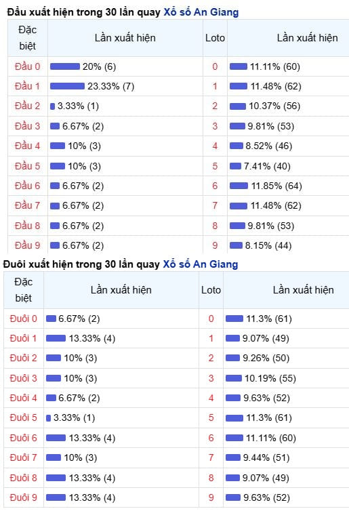Click Loto 3 value 10.19% (55) in Đuôi table
The width and height of the screenshot is (349, 511).
[x=270, y=378]
